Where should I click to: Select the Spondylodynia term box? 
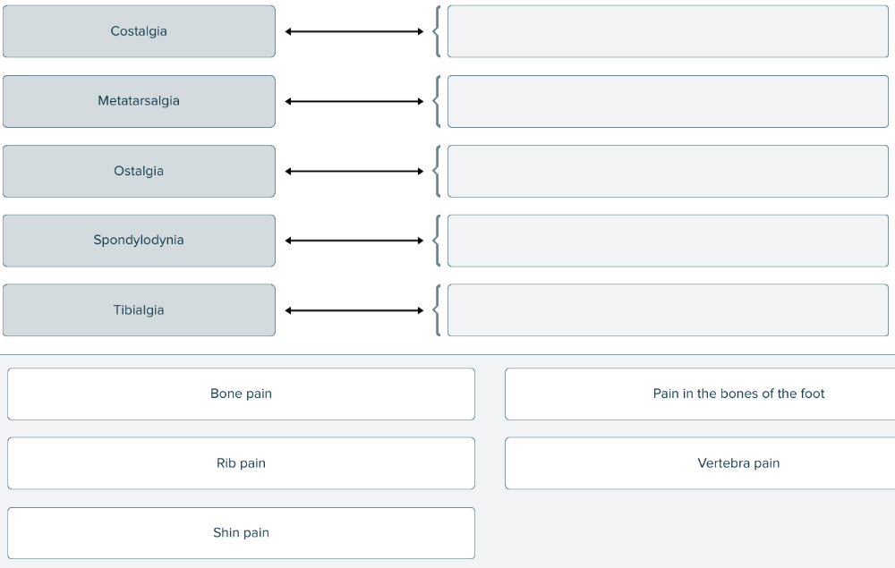[x=139, y=240]
